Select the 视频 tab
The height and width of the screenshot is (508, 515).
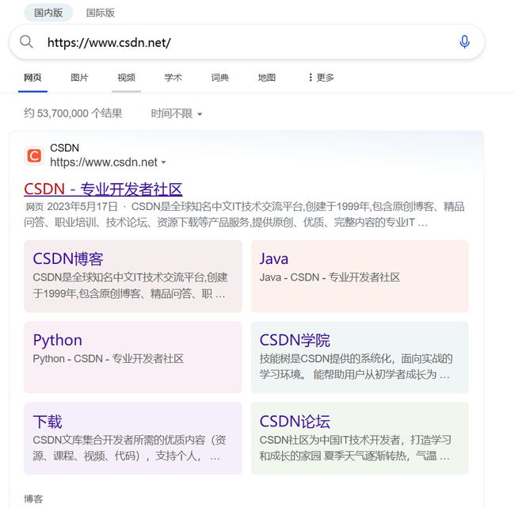(x=127, y=78)
